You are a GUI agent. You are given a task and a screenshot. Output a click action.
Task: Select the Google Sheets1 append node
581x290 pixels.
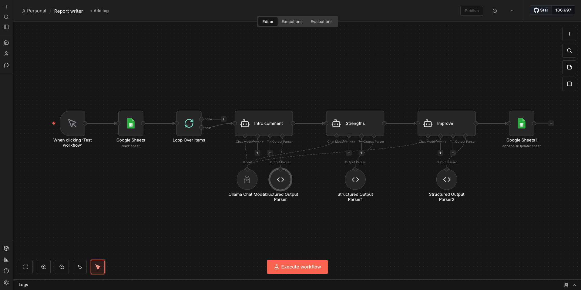(x=522, y=123)
